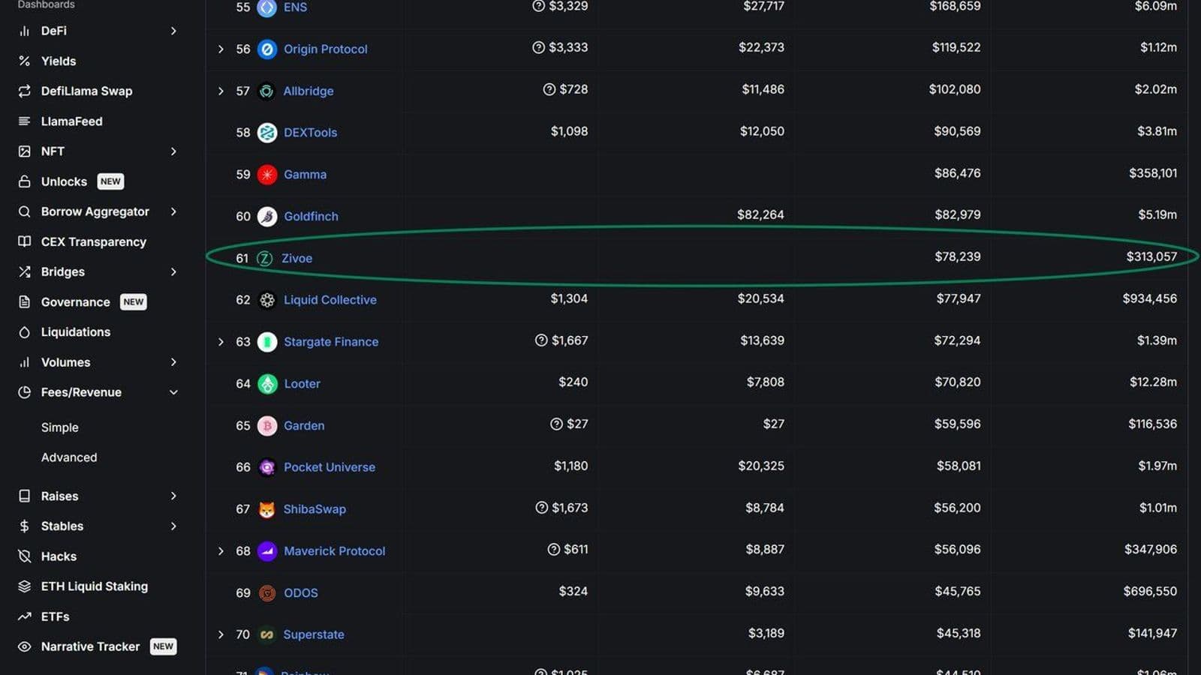Click the Borrow Aggregator search icon
Screen dimensions: 1201x675
click(25, 211)
